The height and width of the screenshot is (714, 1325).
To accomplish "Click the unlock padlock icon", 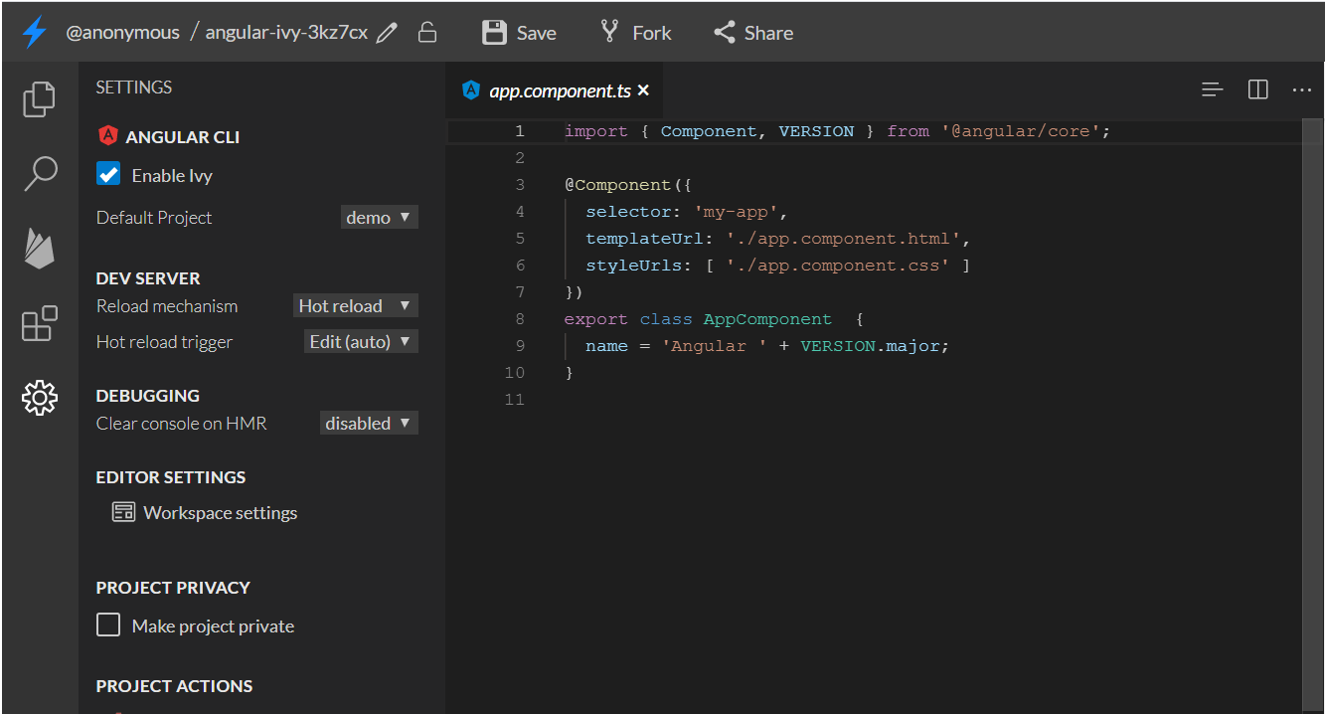I will tap(427, 33).
